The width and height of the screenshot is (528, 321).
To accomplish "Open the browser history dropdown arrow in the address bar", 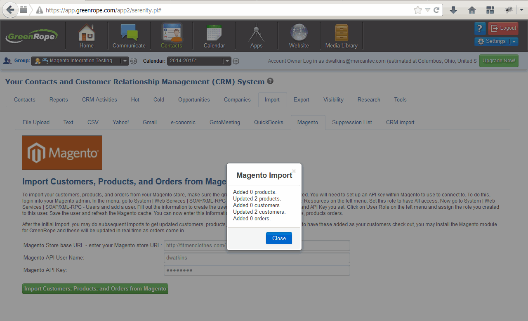I will tap(427, 10).
